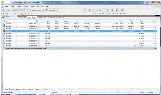The image size is (161, 95).
Task: Switch to the GBPUSD,H4 chart tab
Action: [x=42, y=18]
